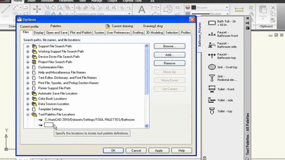
Task: Open the ByLayer lineweight dropdown
Action: [227, 14]
